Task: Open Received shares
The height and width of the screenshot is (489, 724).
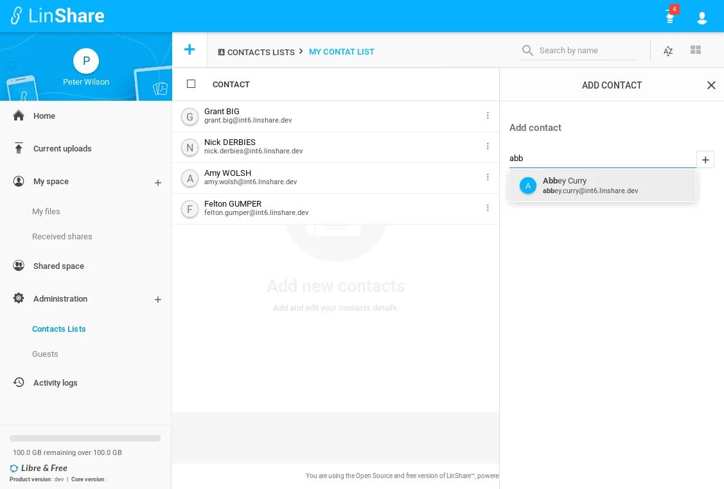Action: tap(62, 236)
